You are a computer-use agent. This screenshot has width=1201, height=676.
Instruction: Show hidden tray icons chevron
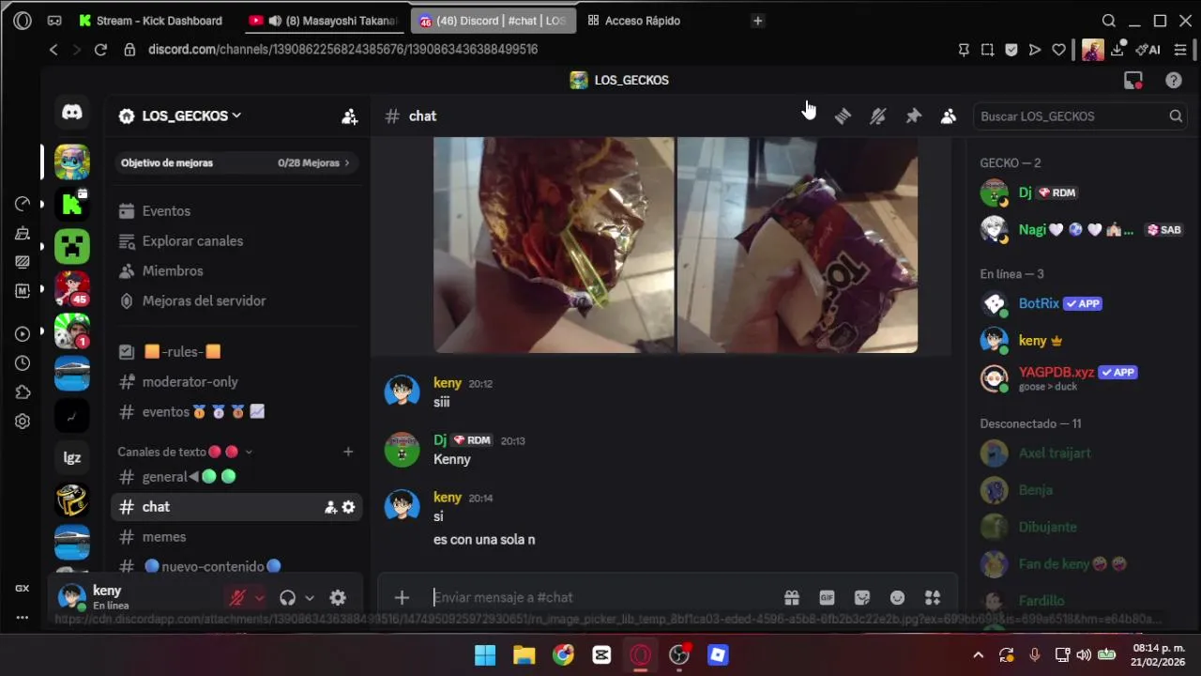tap(978, 655)
